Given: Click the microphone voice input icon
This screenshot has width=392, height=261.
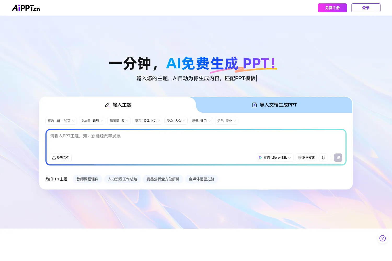Looking at the screenshot, I should pos(323,158).
